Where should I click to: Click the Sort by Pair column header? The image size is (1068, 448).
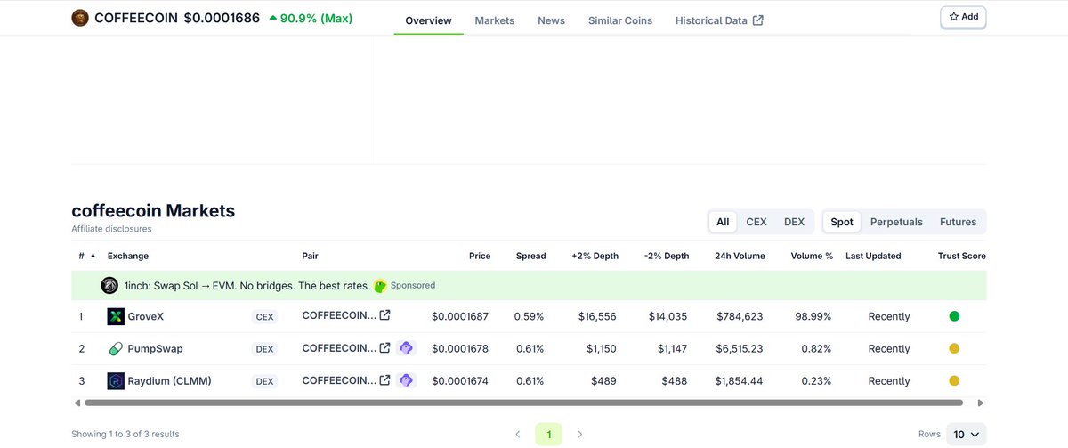[310, 256]
